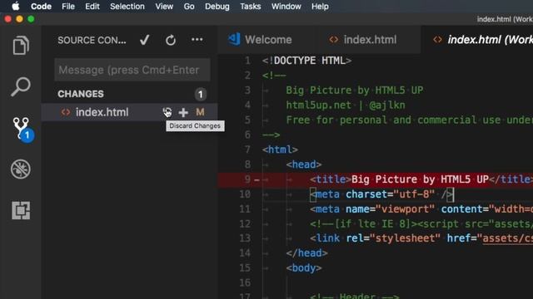Image resolution: width=533 pixels, height=299 pixels.
Task: Open the Tasks menu
Action: click(250, 6)
